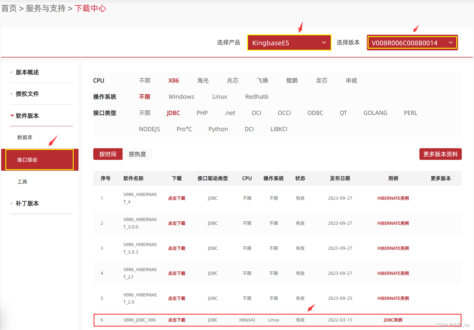This screenshot has width=474, height=330.
Task: Download V8R6_HIBERNAET_2.1 via 点击下载
Action: pos(177,273)
